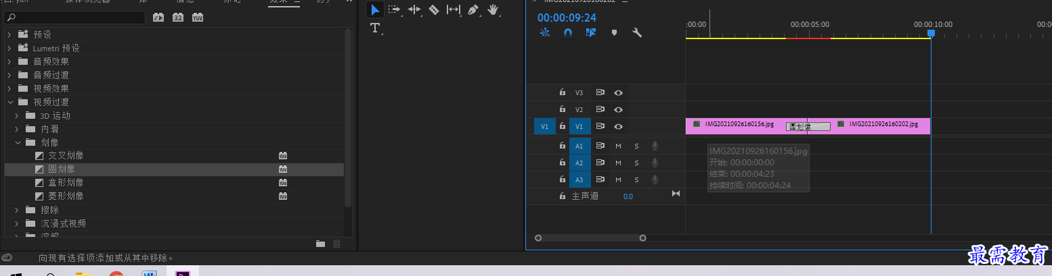The width and height of the screenshot is (1052, 276).
Task: Add a marker in timeline
Action: (x=615, y=32)
